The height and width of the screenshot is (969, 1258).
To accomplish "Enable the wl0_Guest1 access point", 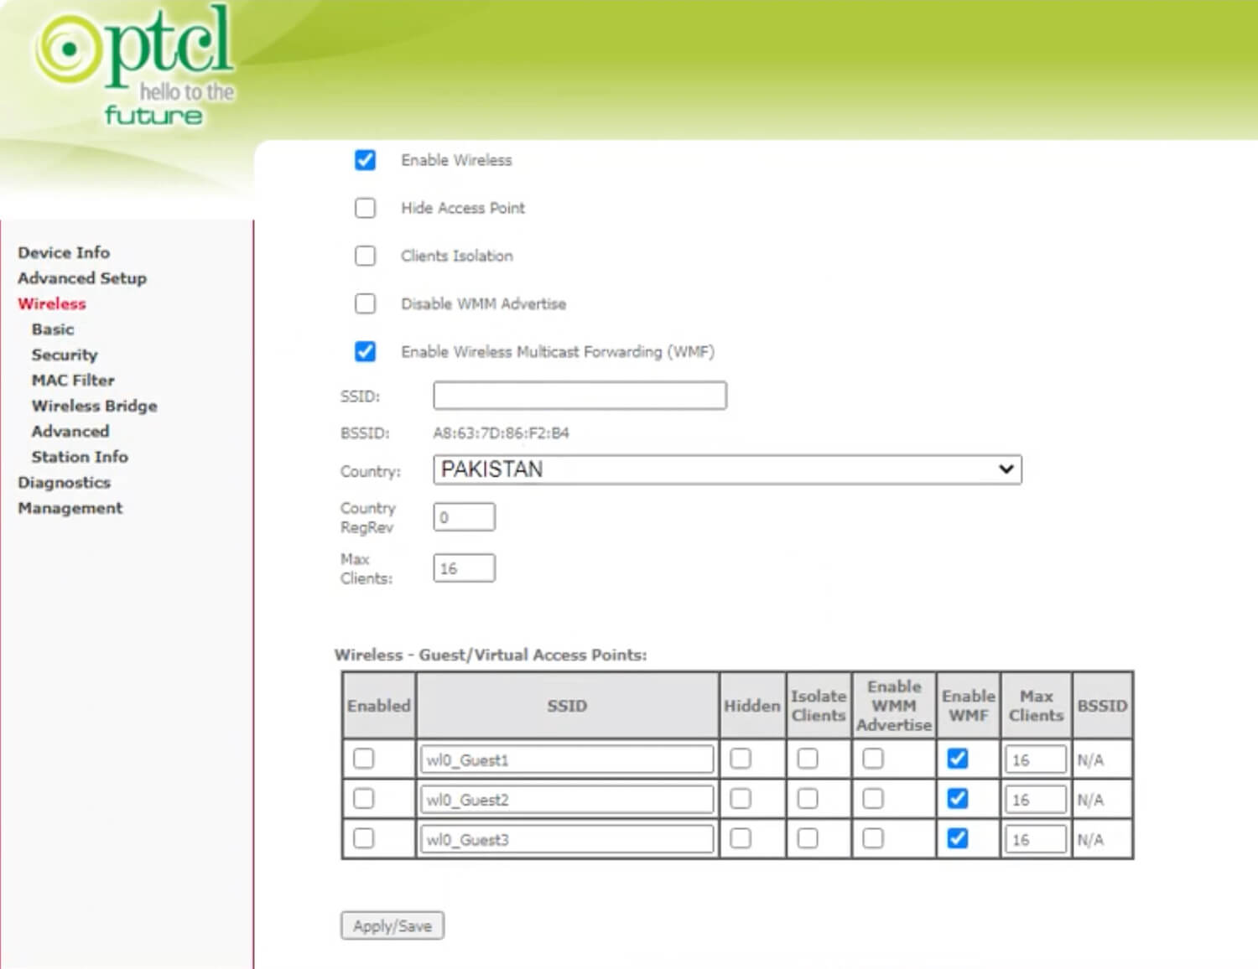I will pyautogui.click(x=363, y=759).
